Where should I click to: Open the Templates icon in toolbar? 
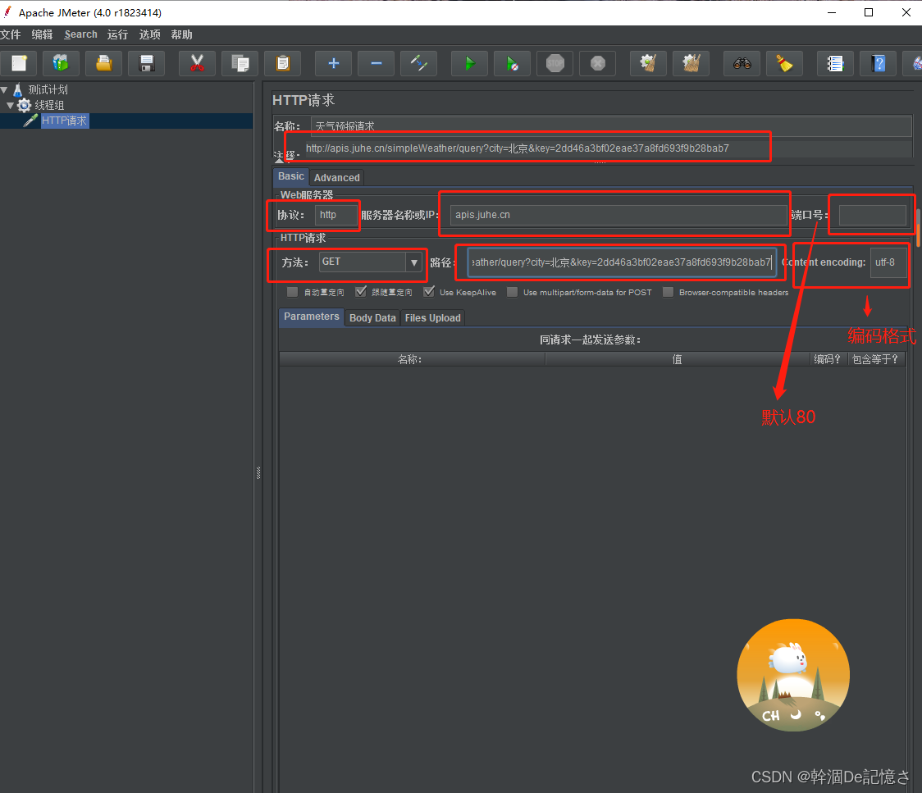(x=61, y=63)
